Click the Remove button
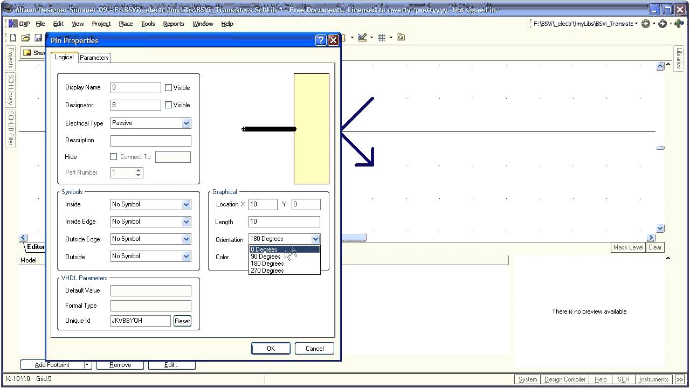 [x=120, y=365]
